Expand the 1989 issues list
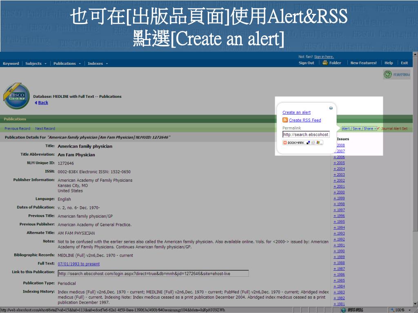Screen dimensions: 418x313 tap(339, 257)
